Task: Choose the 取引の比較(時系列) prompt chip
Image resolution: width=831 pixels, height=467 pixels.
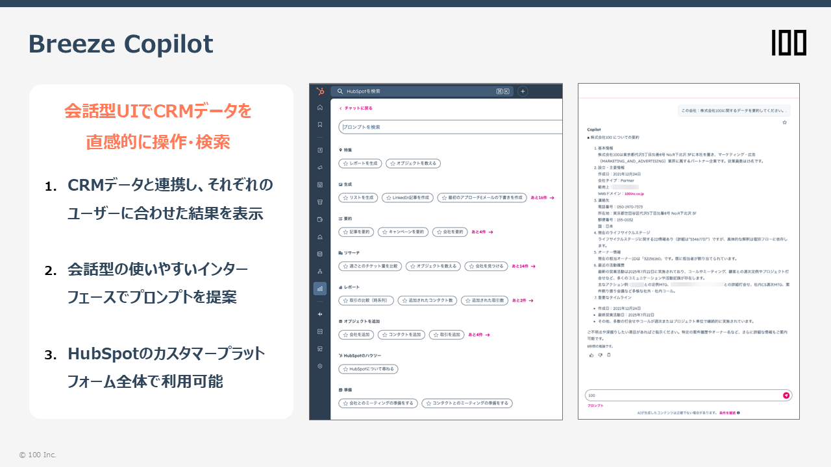Action: tap(367, 300)
